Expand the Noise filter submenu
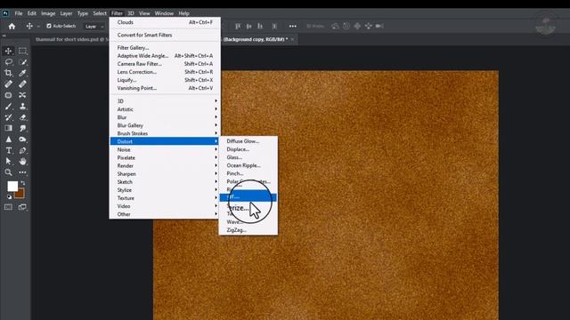The width and height of the screenshot is (570, 320). 165,149
